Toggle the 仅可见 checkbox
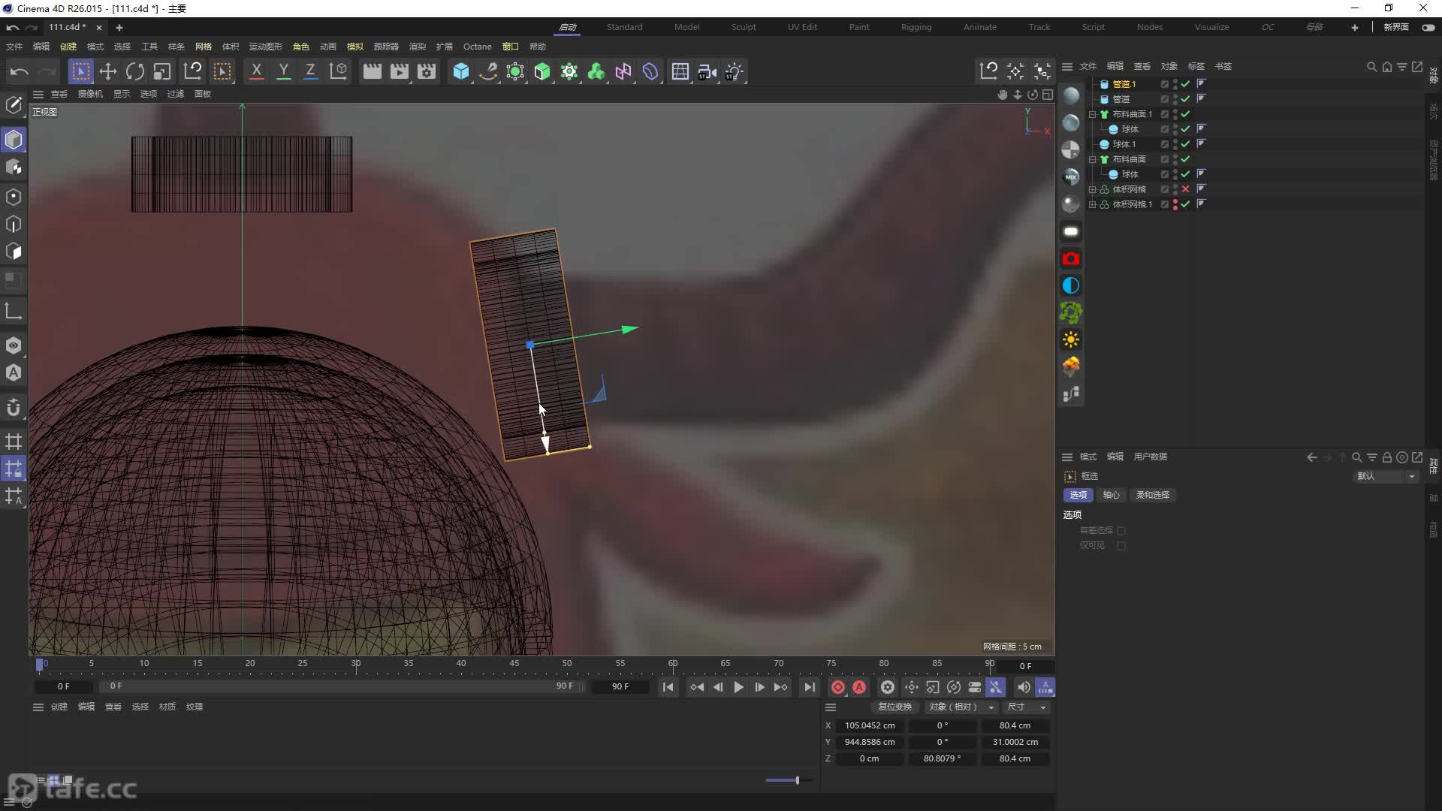 [x=1121, y=546]
